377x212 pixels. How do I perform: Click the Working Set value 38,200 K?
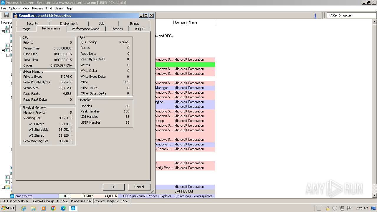pyautogui.click(x=65, y=118)
